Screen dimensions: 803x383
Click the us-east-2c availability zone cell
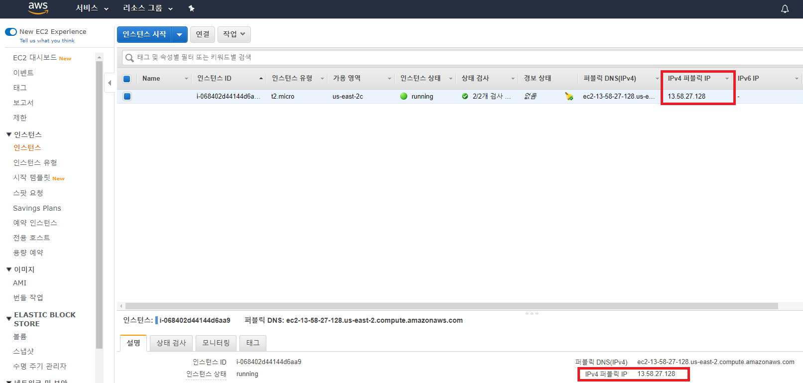click(x=347, y=97)
